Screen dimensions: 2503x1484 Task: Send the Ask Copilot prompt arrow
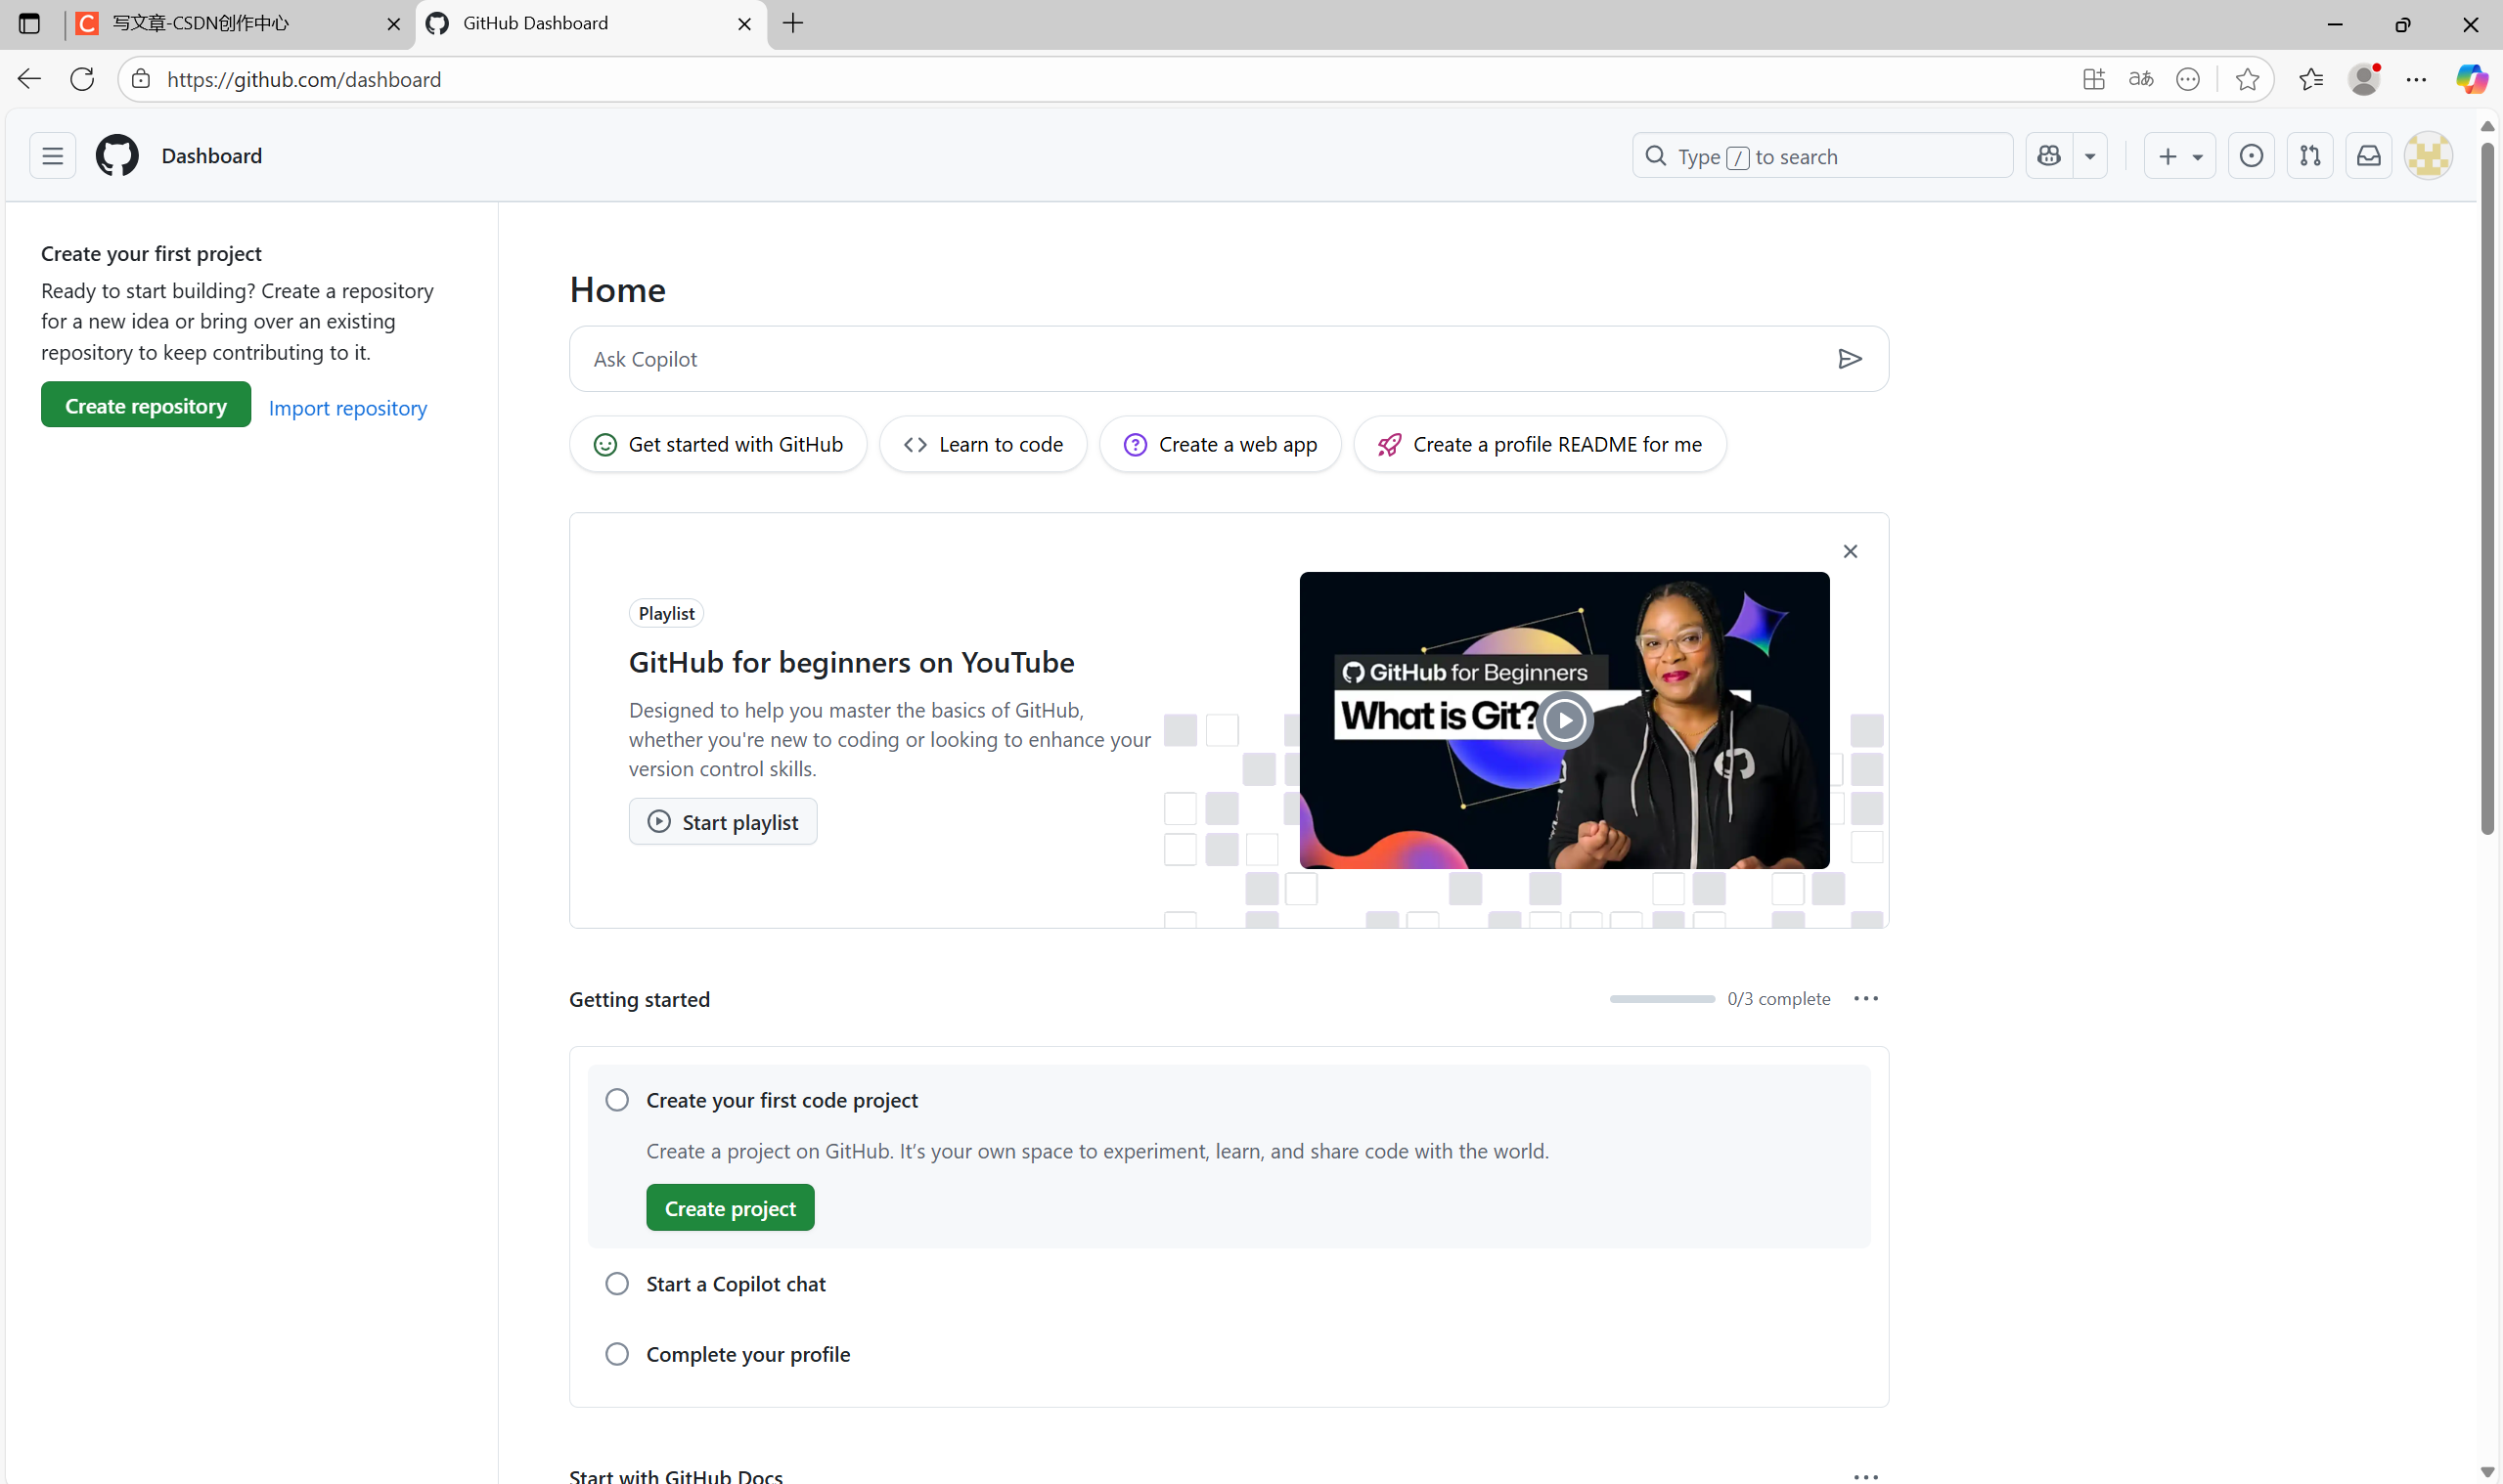pyautogui.click(x=1850, y=359)
